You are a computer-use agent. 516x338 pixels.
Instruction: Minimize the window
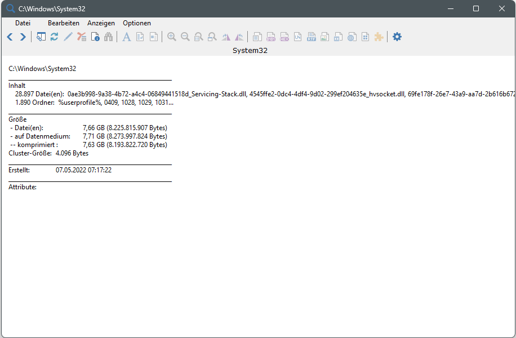(451, 8)
